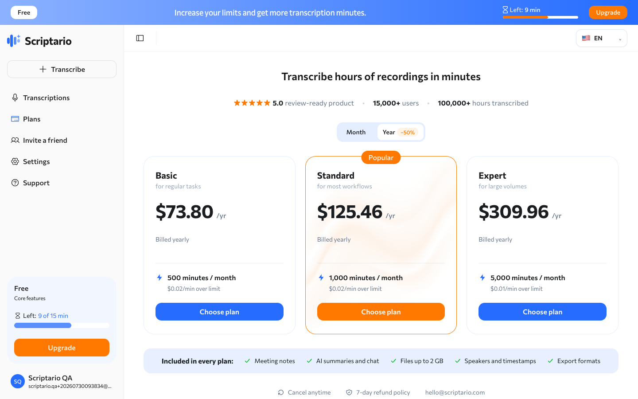Click $0.01/min over limit text
Image resolution: width=638 pixels, height=399 pixels.
click(516, 289)
